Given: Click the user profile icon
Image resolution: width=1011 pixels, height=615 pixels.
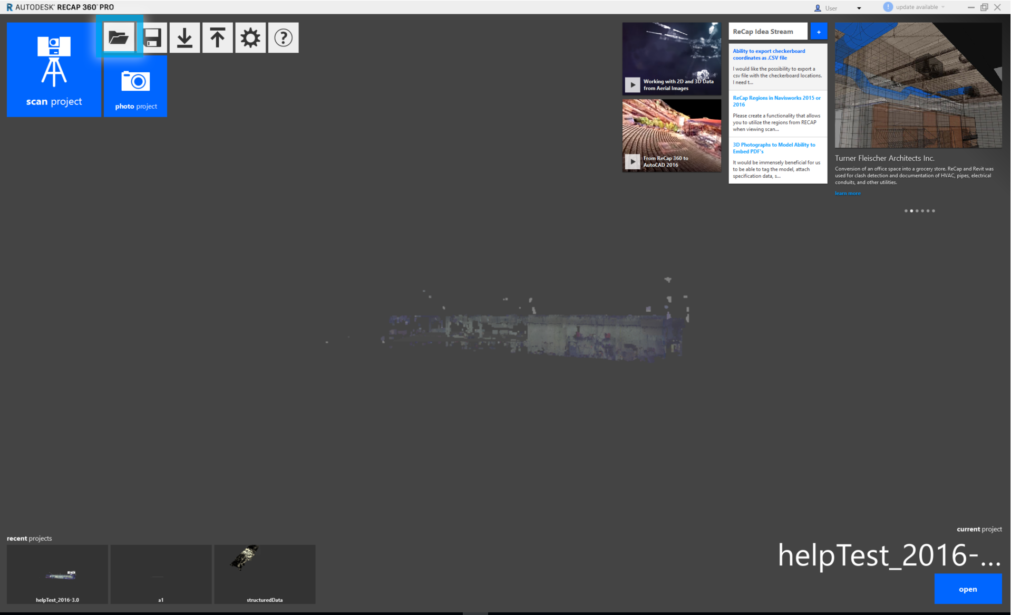Looking at the screenshot, I should point(818,8).
